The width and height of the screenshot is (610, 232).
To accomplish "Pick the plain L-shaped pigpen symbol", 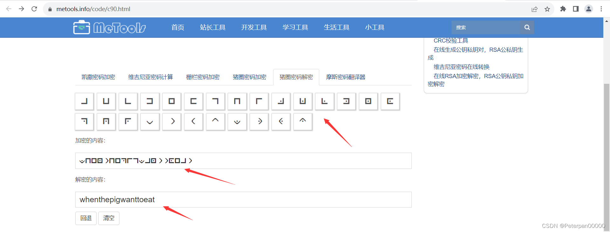I will 128,101.
